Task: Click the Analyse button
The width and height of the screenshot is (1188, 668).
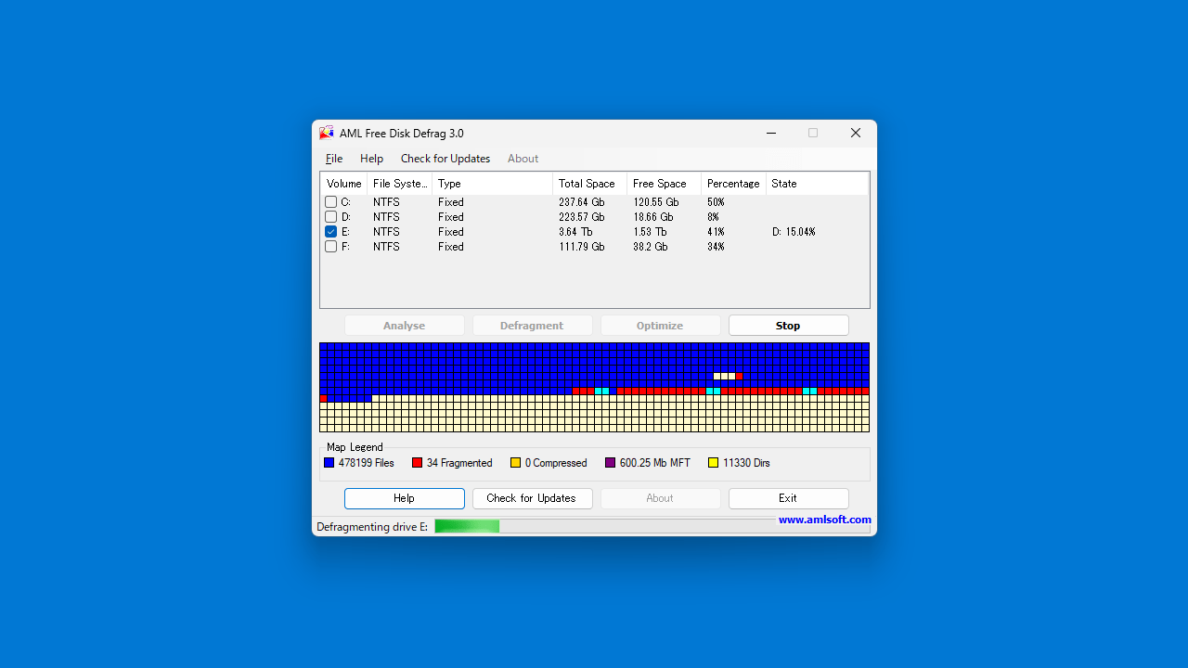Action: click(404, 326)
